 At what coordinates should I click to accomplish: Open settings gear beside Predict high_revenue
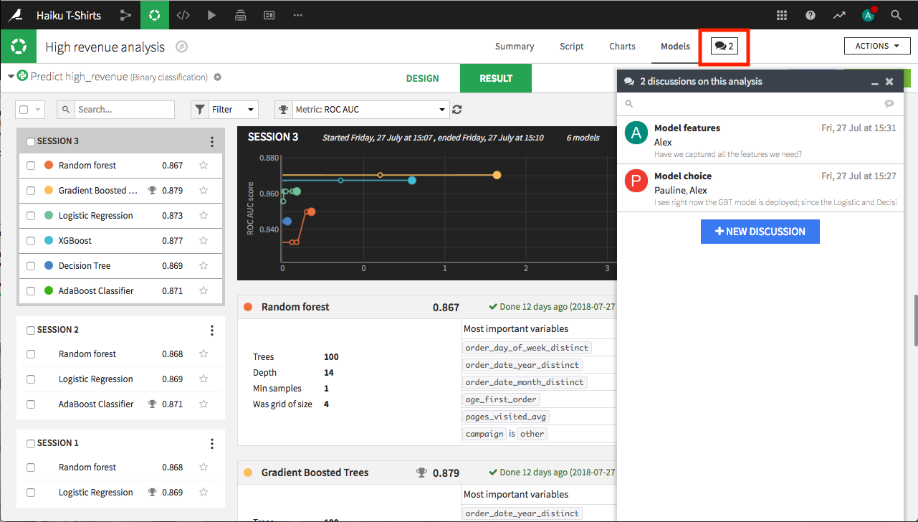(218, 77)
